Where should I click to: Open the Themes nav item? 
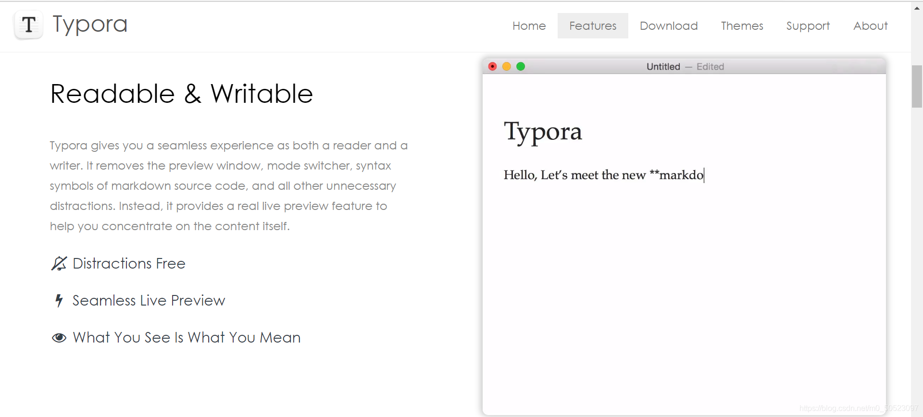coord(742,26)
